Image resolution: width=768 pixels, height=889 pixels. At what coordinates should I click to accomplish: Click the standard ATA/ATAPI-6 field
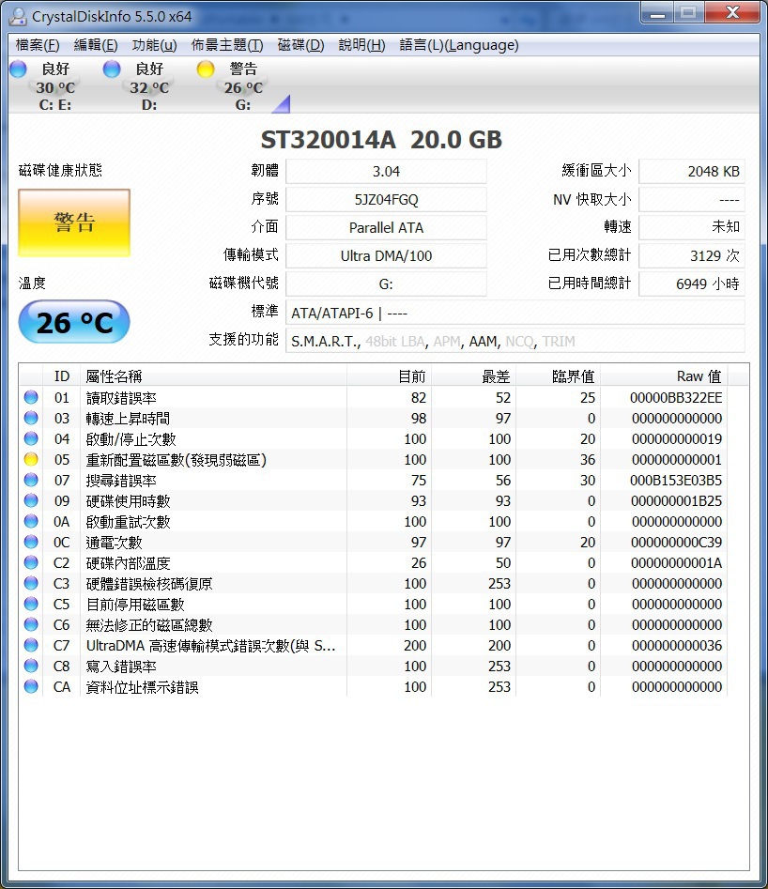point(515,313)
